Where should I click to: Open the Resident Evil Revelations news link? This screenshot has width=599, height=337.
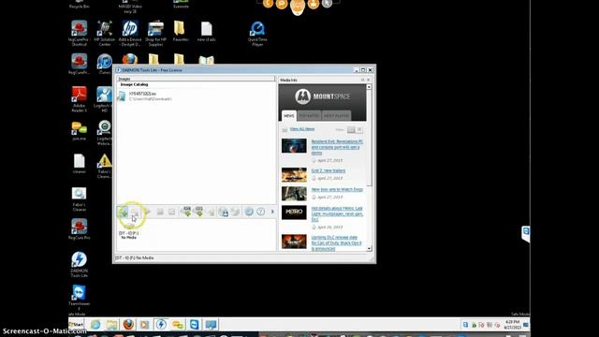pos(337,147)
